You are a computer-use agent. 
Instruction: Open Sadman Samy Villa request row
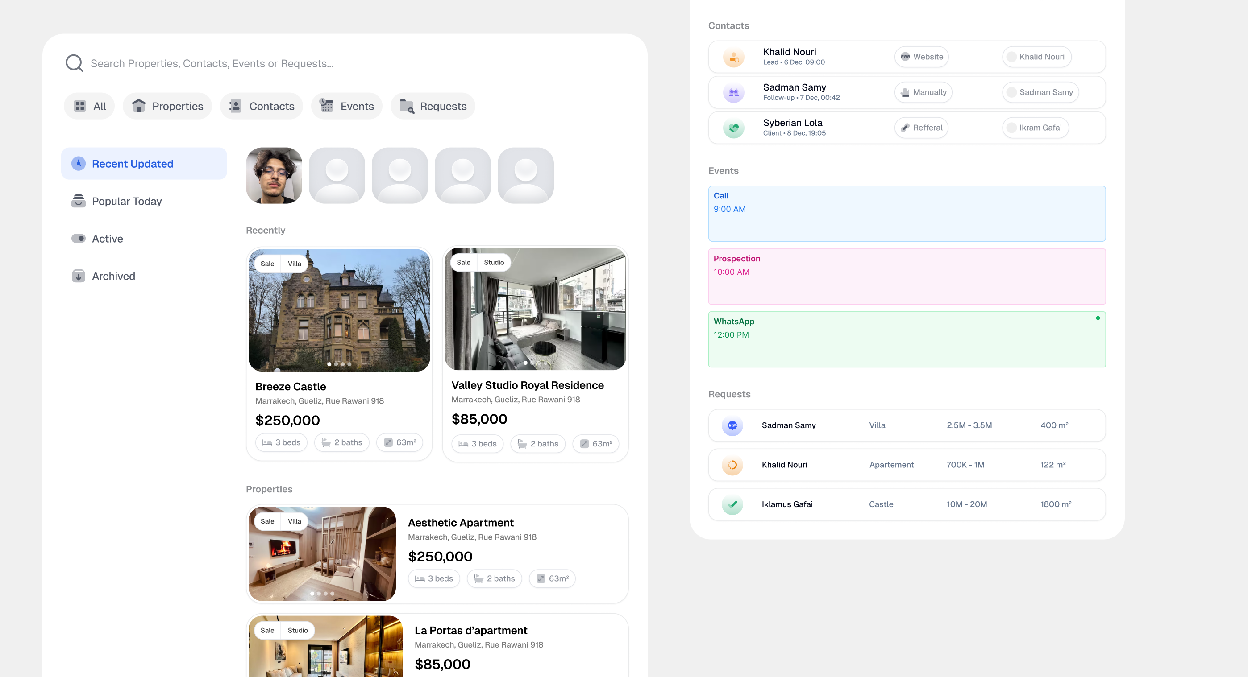907,425
